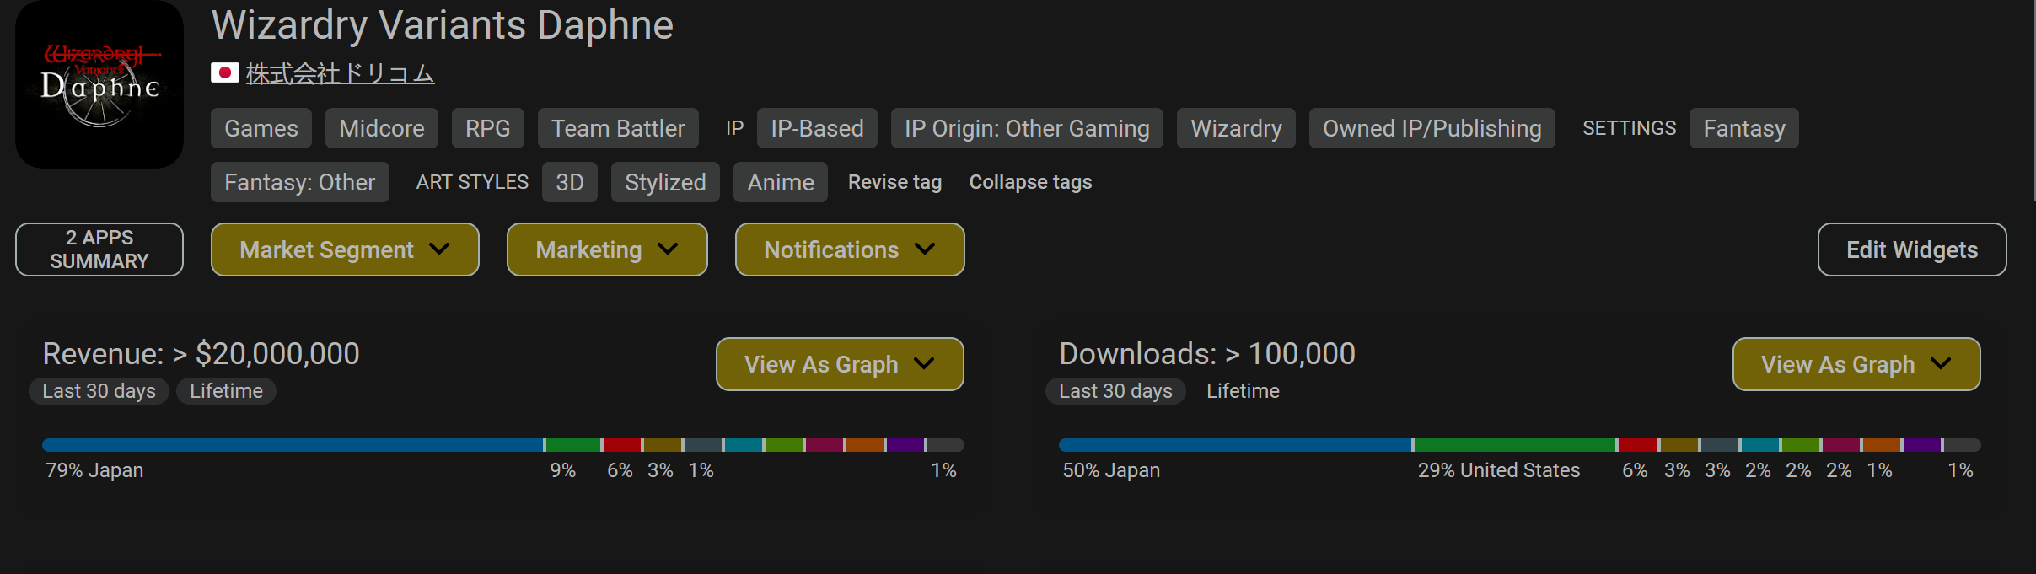
Task: Click the '79% Japan' revenue label
Action: [94, 470]
